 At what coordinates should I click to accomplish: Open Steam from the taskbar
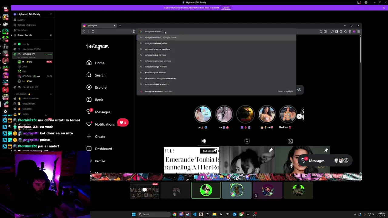188,214
